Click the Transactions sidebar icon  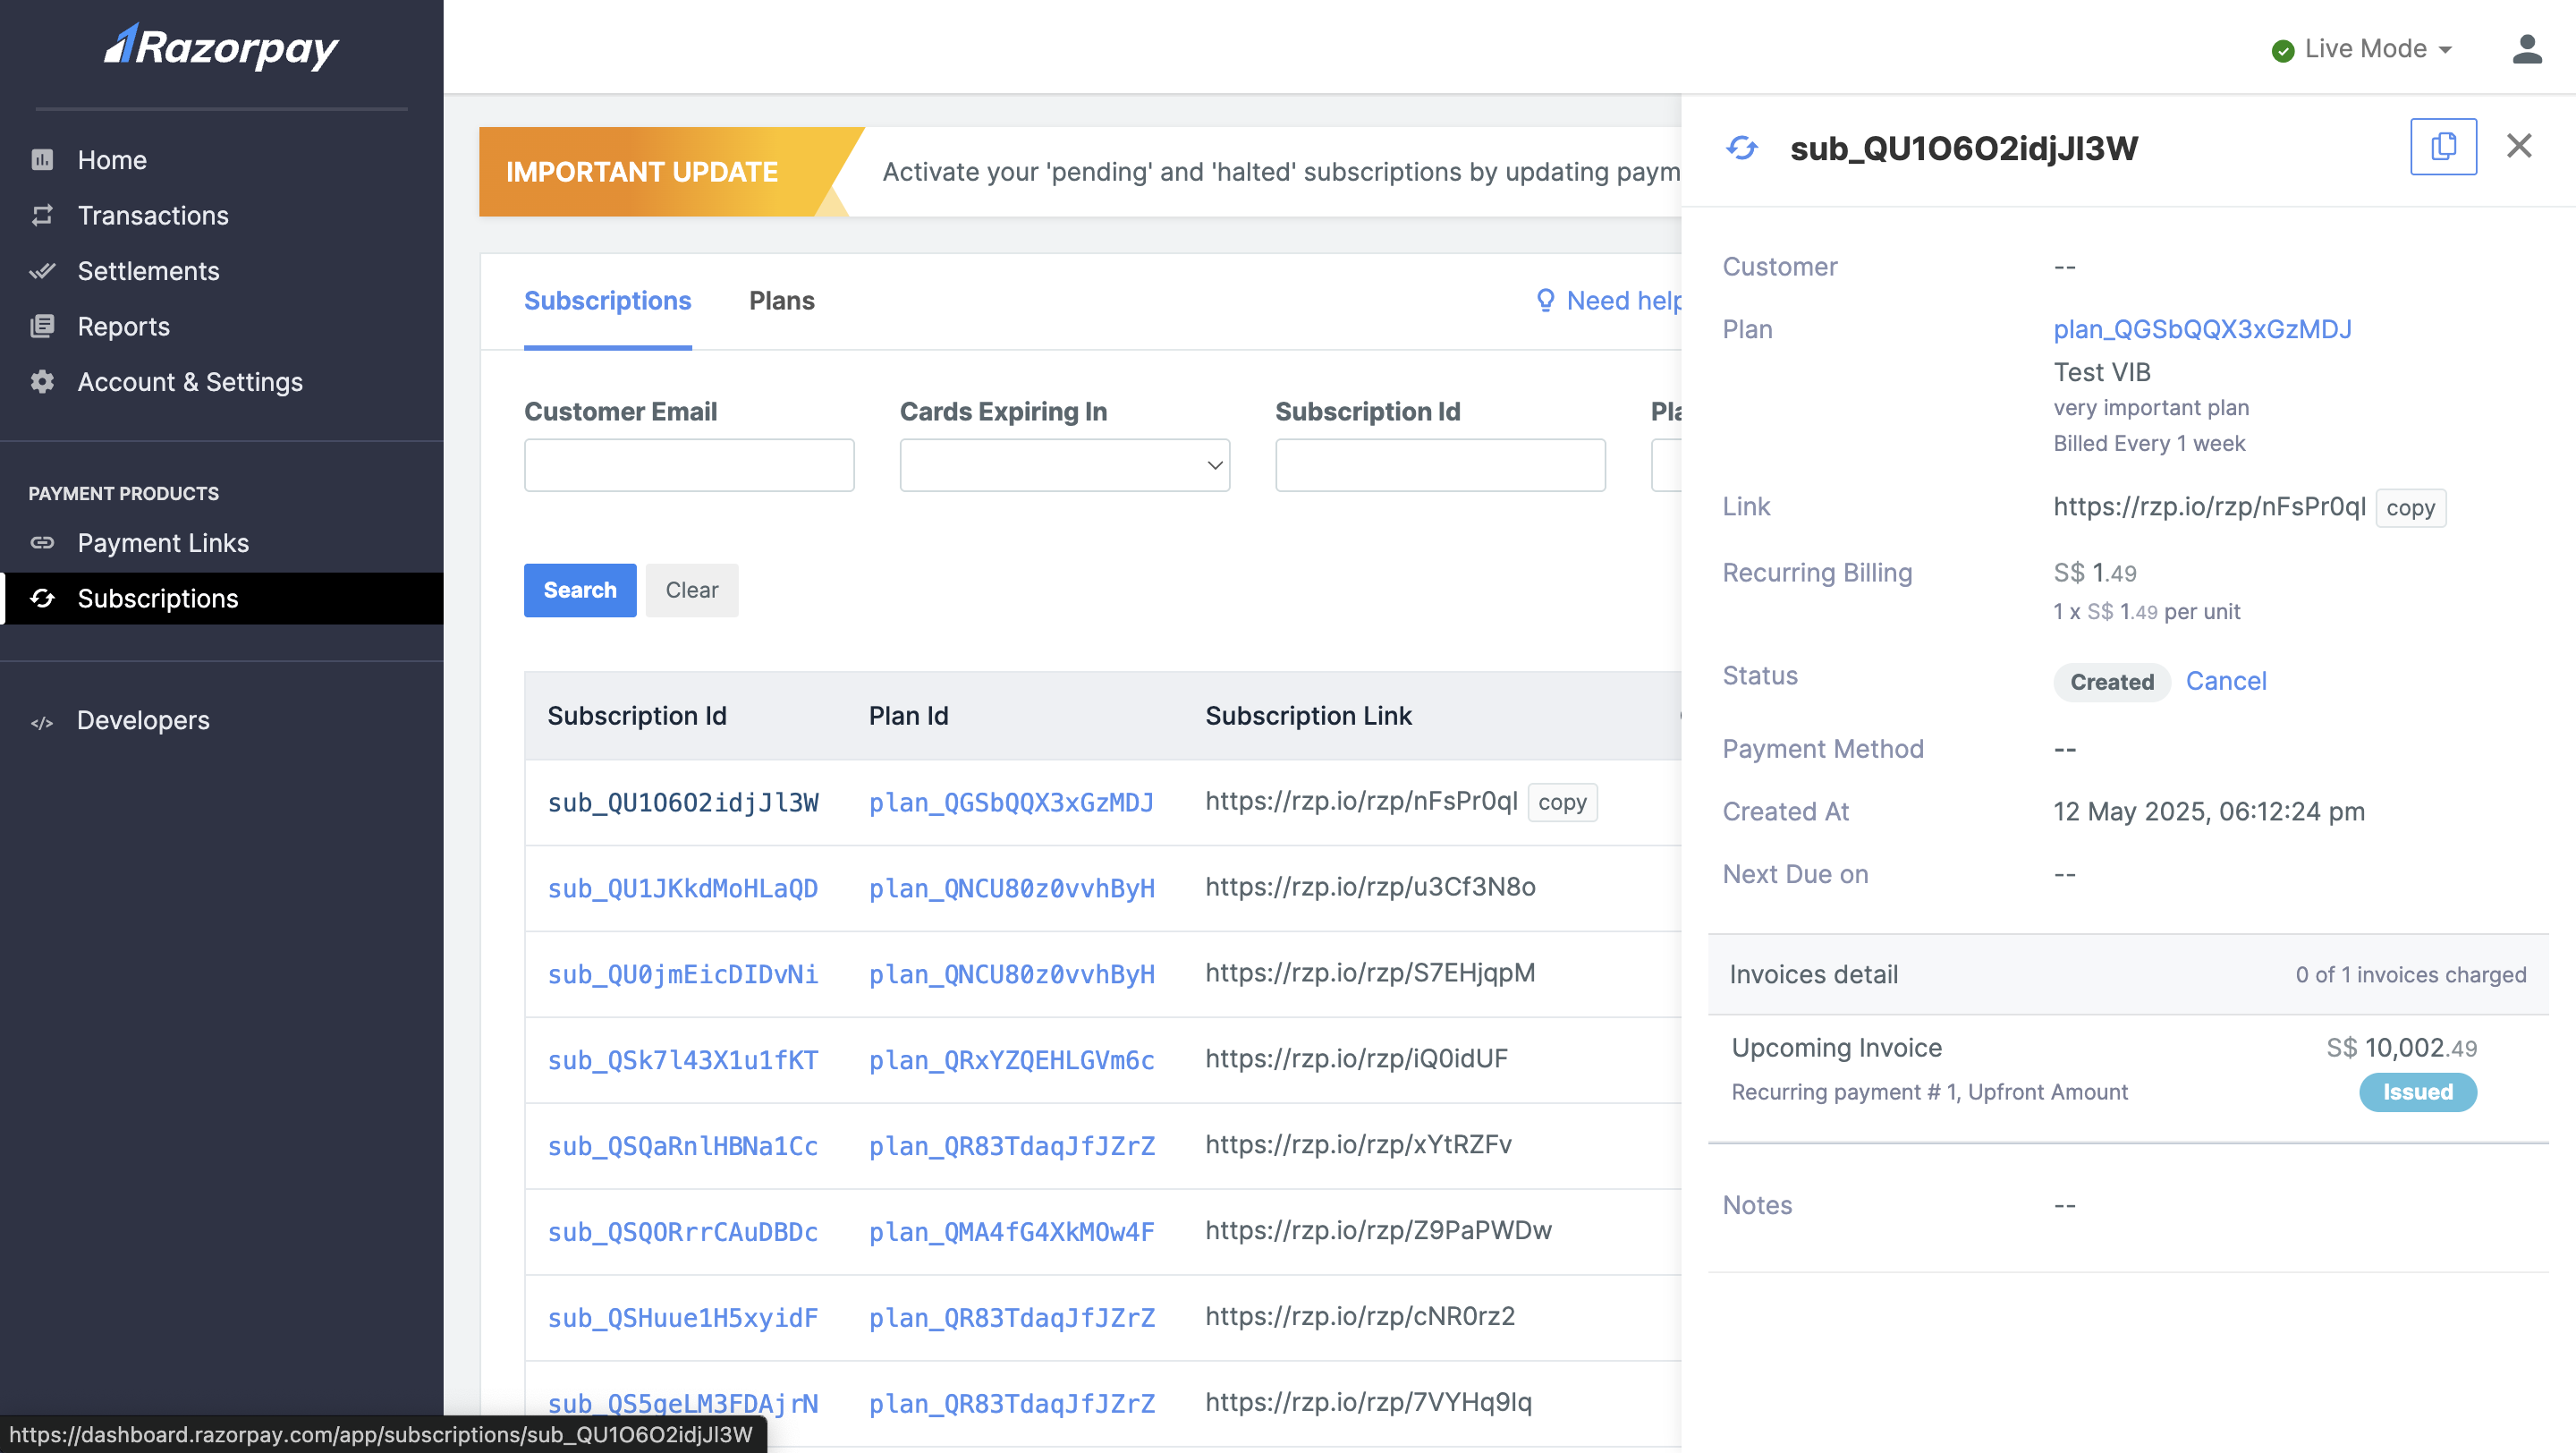[42, 215]
